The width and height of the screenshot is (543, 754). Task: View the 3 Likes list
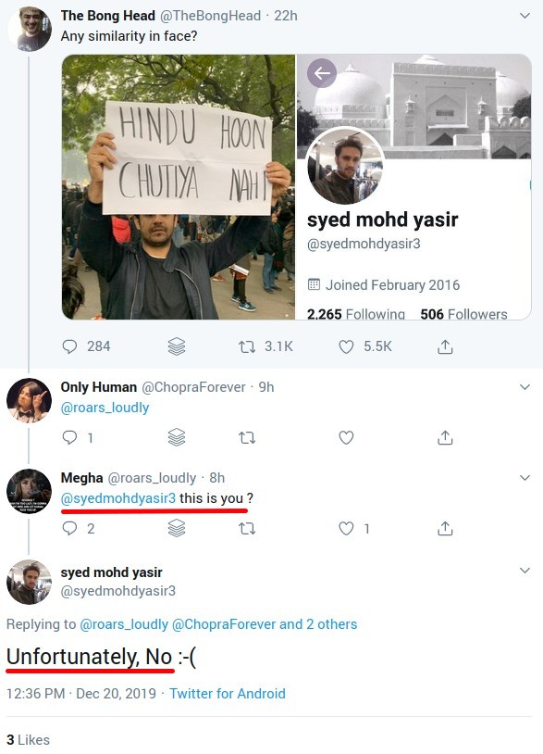pyautogui.click(x=29, y=739)
